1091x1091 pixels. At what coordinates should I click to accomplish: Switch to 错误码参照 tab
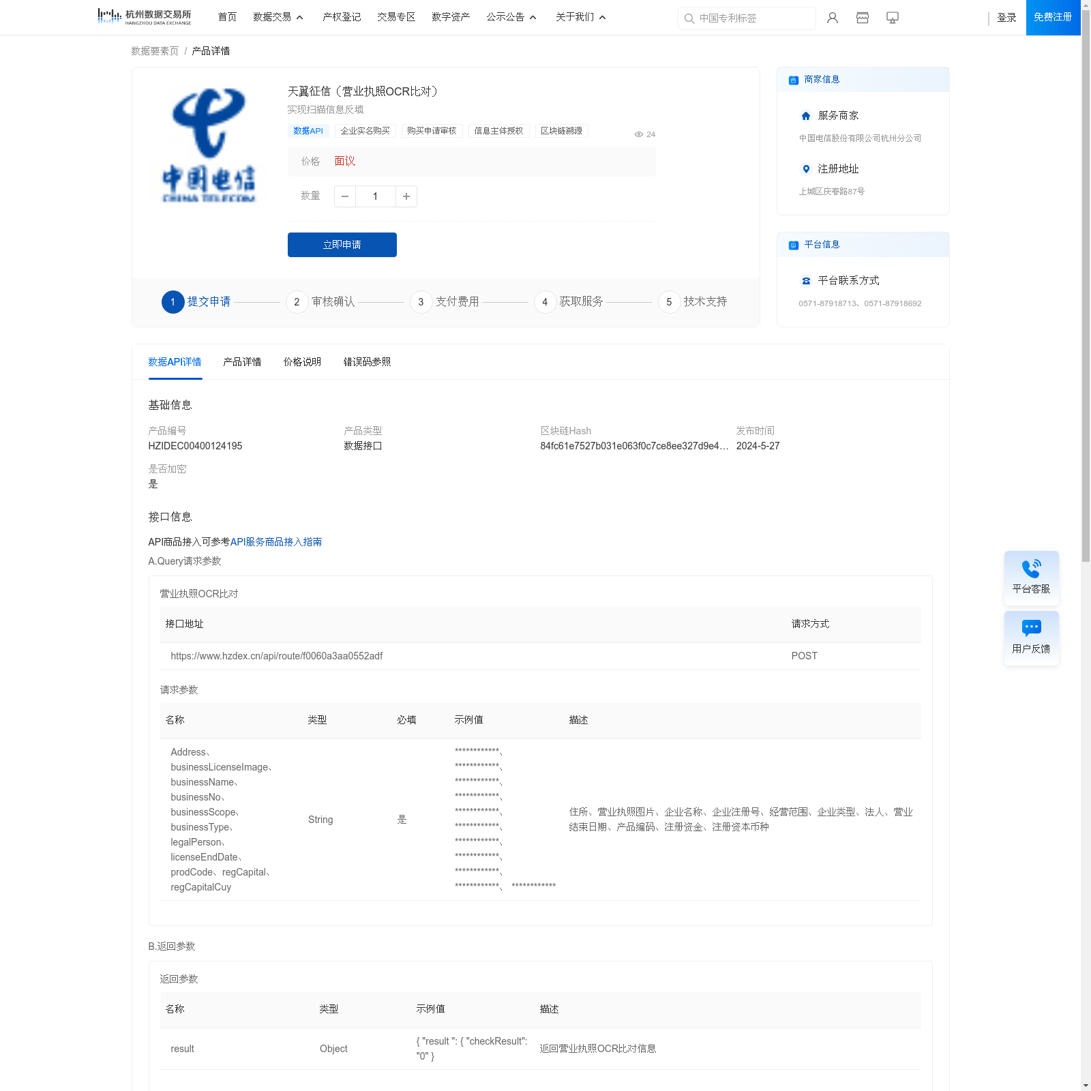[x=367, y=362]
